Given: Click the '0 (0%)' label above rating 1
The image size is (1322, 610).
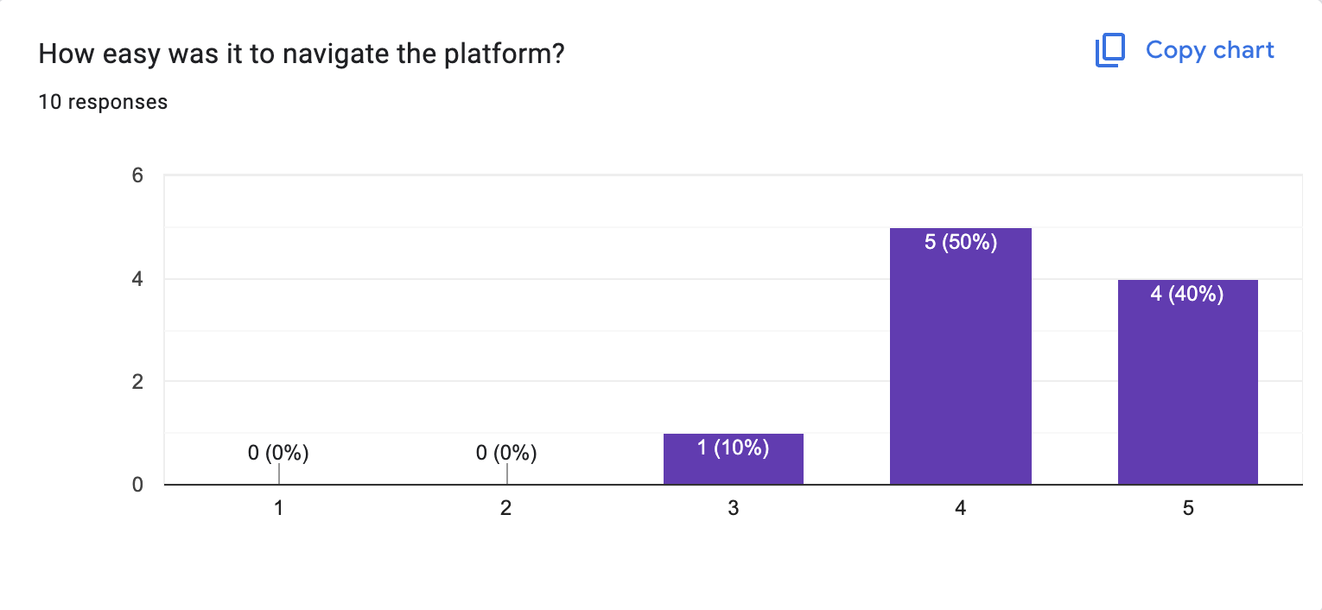Looking at the screenshot, I should point(278,452).
